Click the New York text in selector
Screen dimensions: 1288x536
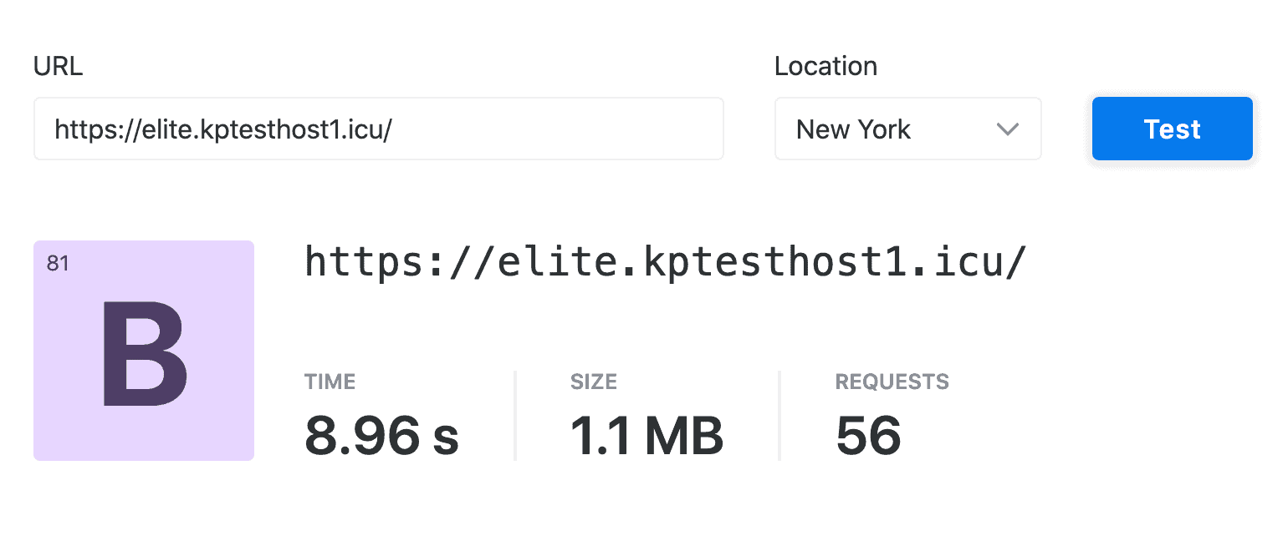click(853, 129)
